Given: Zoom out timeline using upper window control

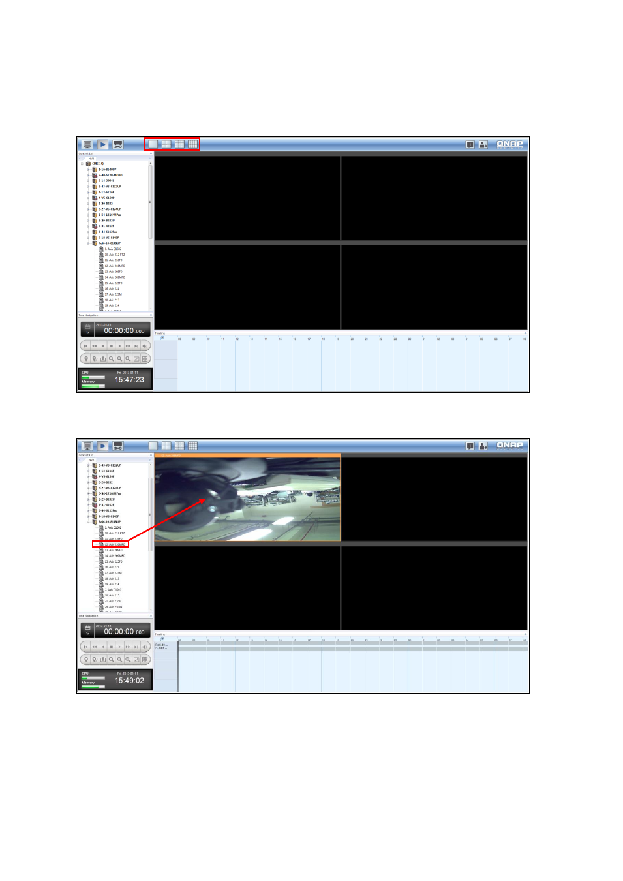Looking at the screenshot, I should [x=128, y=359].
